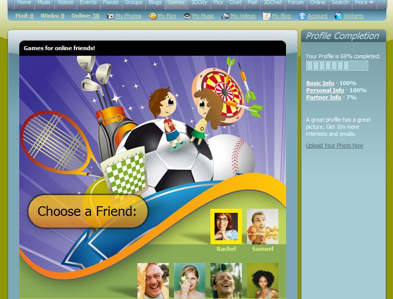Go to the 3DCity tab
393x299 pixels.
click(199, 3)
